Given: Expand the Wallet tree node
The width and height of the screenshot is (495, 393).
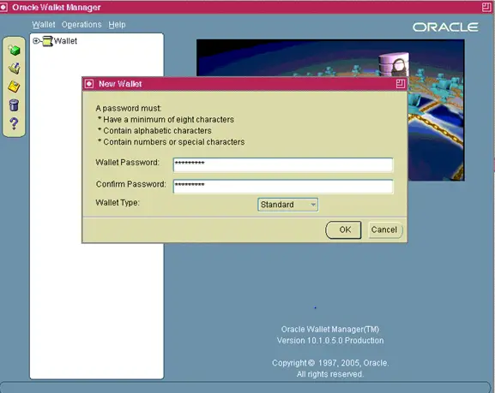Looking at the screenshot, I should 36,40.
